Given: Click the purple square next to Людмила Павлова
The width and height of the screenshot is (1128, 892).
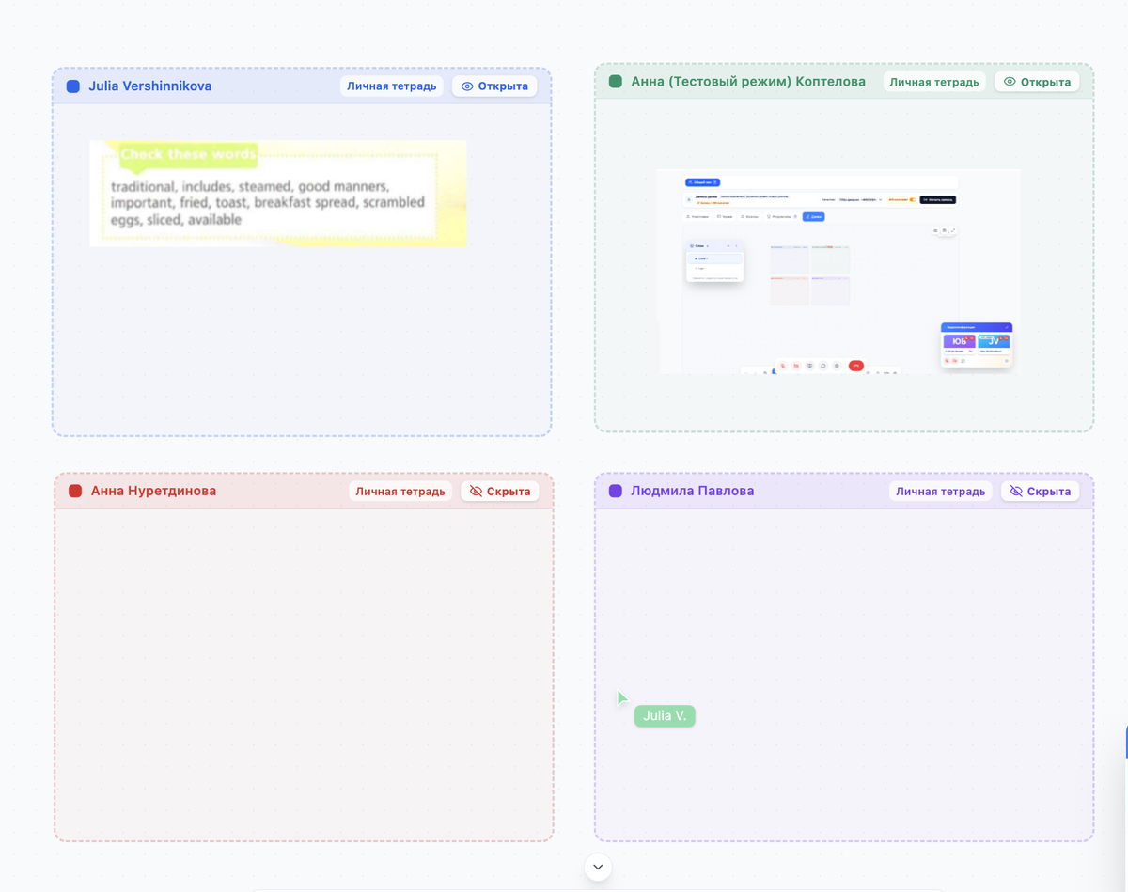Looking at the screenshot, I should tap(616, 491).
